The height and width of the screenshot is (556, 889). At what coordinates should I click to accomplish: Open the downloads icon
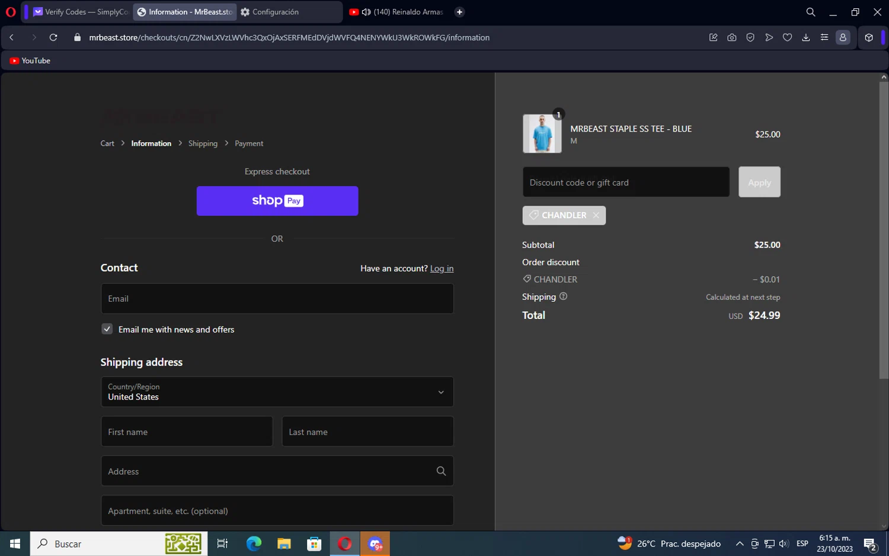pos(806,37)
